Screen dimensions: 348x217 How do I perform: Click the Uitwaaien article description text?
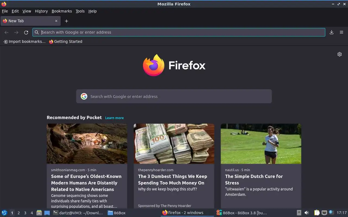click(259, 192)
